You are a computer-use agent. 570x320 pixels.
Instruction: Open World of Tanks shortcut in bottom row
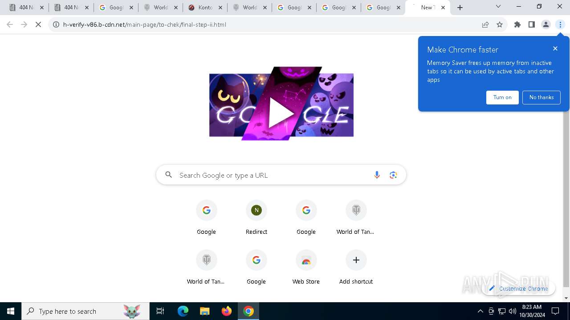[x=206, y=267]
